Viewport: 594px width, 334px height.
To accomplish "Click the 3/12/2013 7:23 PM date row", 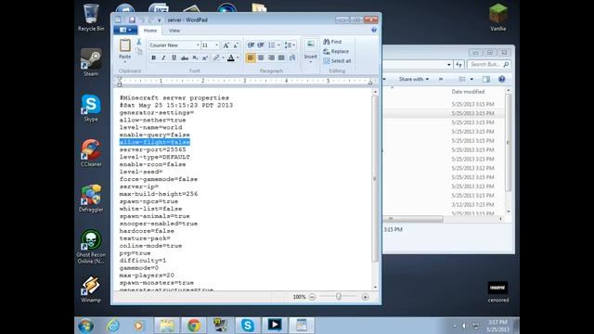I will (472, 204).
